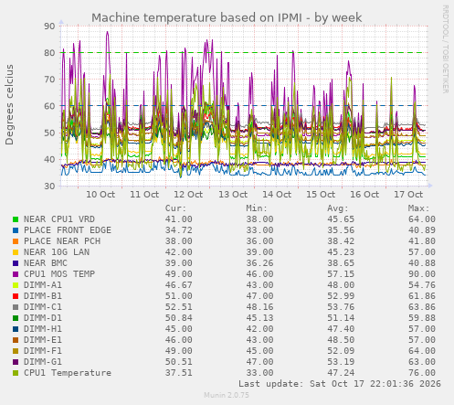Click the navy DIMM-H1 legend swatch
Viewport: 454px width, 405px height.
coord(16,329)
